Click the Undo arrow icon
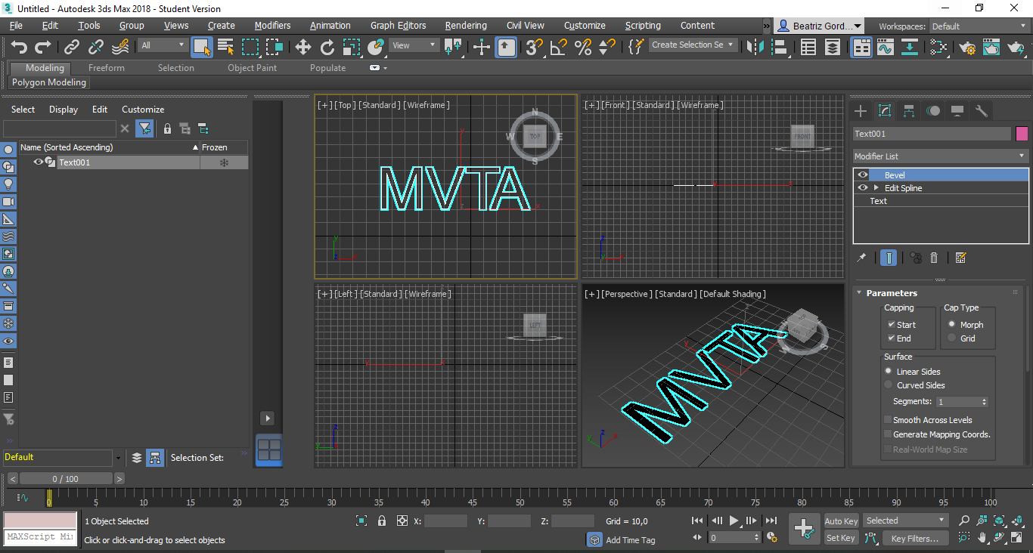This screenshot has height=553, width=1033. click(x=19, y=47)
